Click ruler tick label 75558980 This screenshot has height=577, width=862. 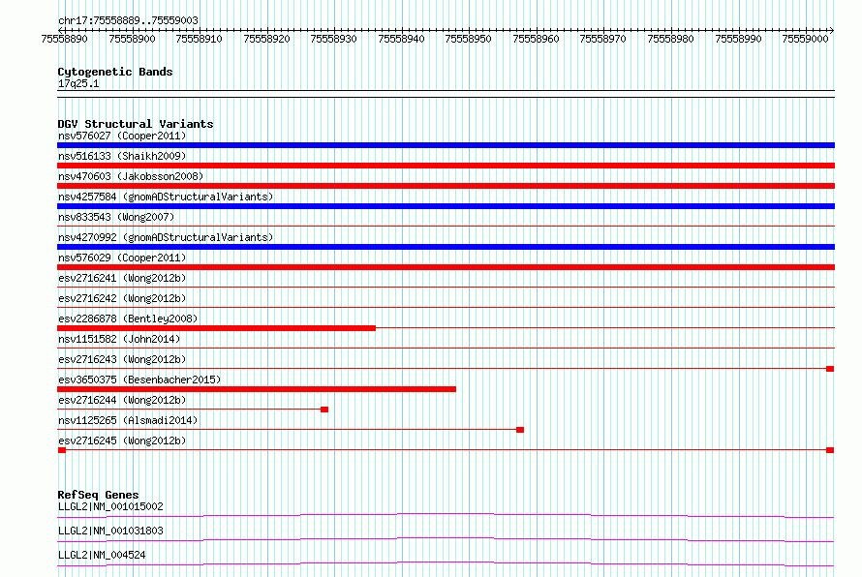point(670,39)
